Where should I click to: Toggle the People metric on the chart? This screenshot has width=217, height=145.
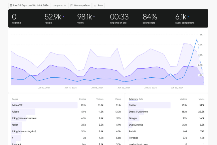[x=54, y=18]
